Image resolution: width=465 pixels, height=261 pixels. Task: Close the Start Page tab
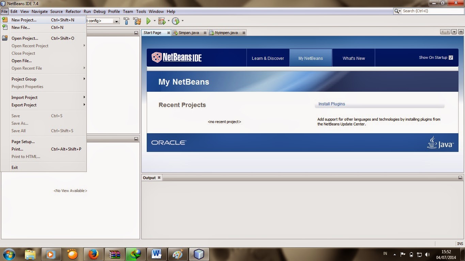[169, 33]
